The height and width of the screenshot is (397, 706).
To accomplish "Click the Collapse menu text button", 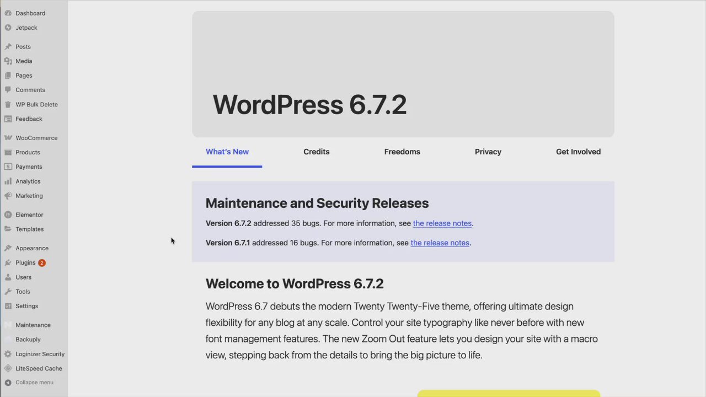I will coord(34,383).
